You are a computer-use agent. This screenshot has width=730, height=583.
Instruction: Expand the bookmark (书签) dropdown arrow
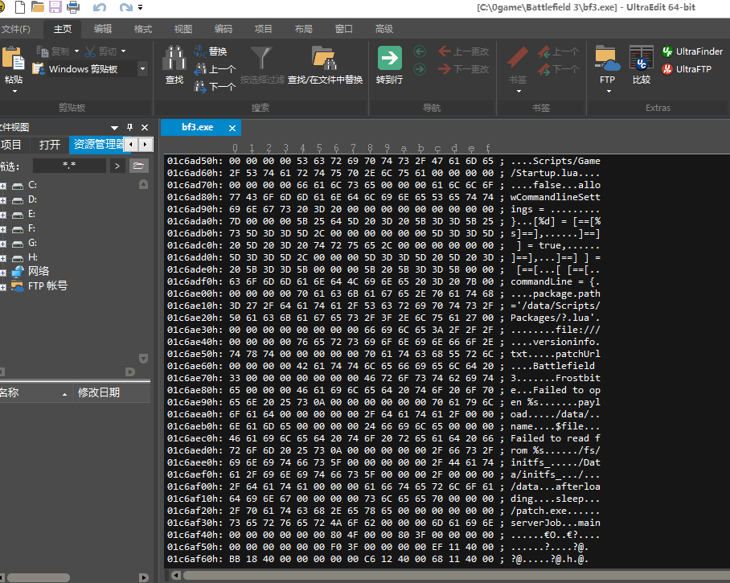pos(519,91)
